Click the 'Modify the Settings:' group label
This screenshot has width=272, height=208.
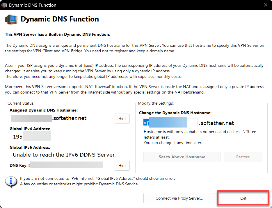[156, 103]
